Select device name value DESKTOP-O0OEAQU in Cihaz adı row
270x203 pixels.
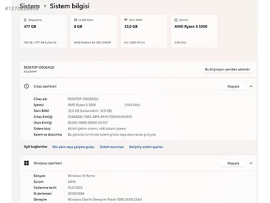(x=83, y=99)
